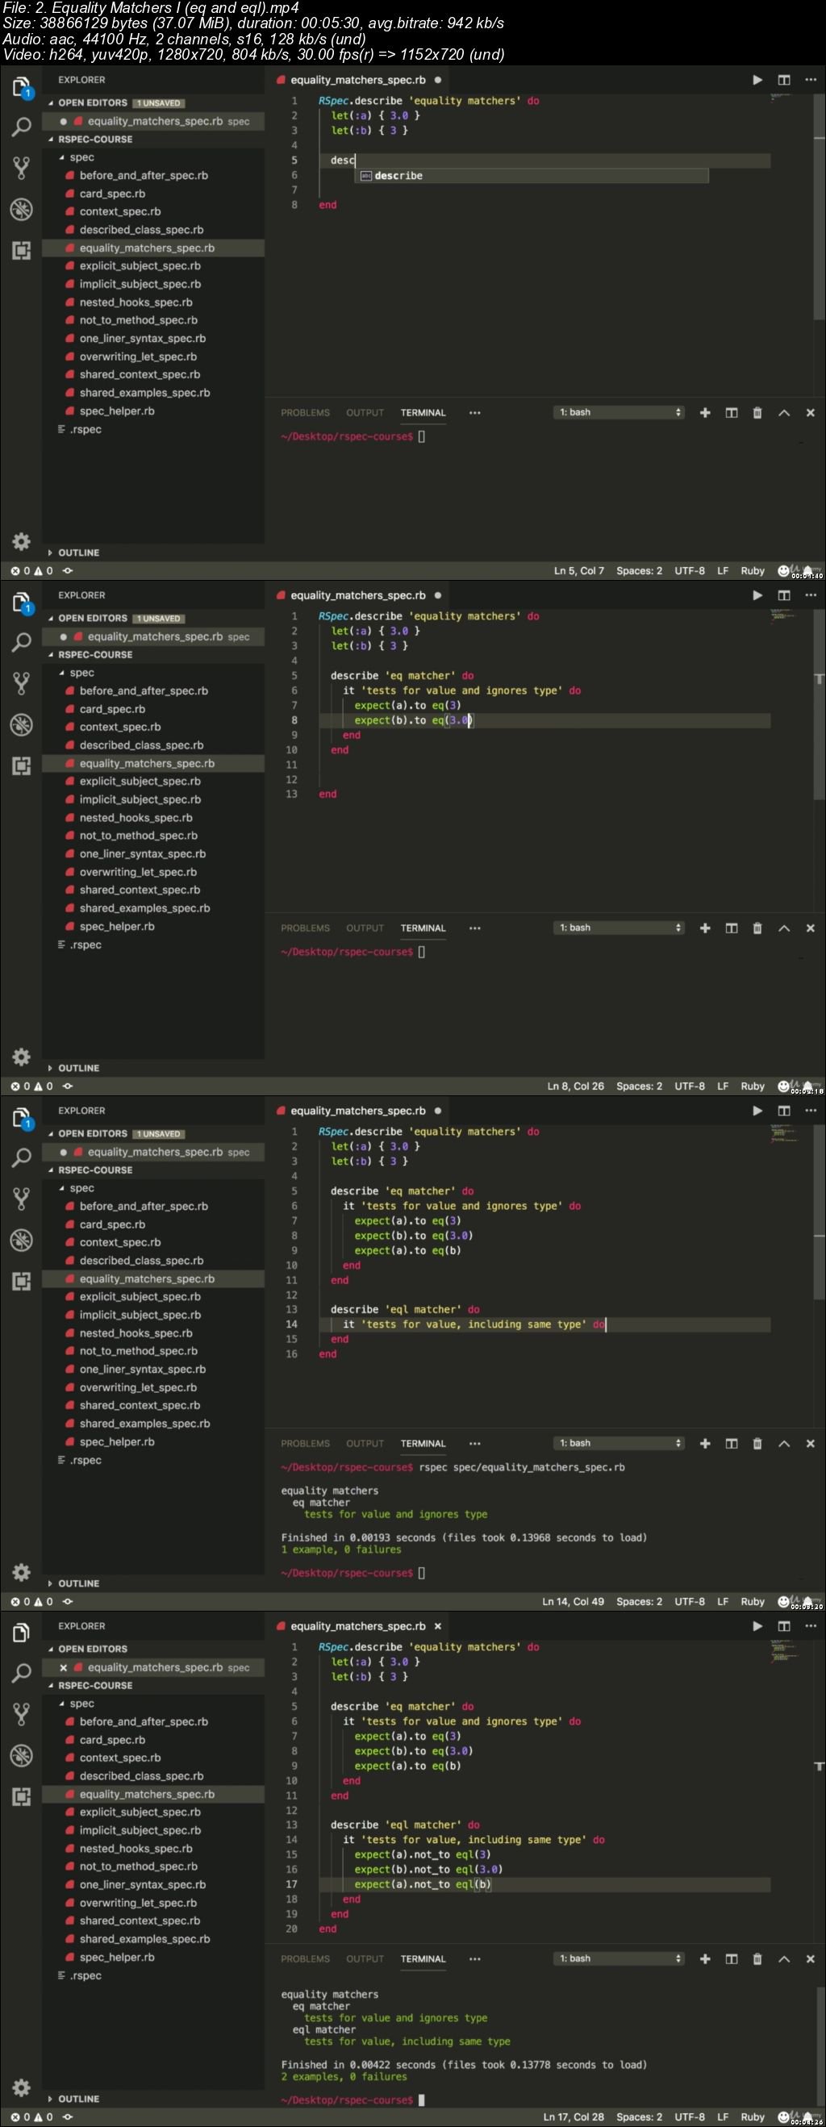Open Source Control icon in bottom frame
This screenshot has height=2127, width=826.
click(22, 1714)
